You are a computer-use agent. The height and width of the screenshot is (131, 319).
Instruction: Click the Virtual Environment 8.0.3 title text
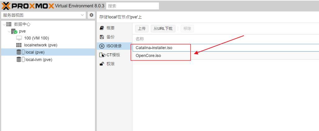click(x=80, y=6)
